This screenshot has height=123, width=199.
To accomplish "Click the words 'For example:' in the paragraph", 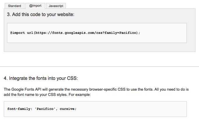I will [83, 95].
